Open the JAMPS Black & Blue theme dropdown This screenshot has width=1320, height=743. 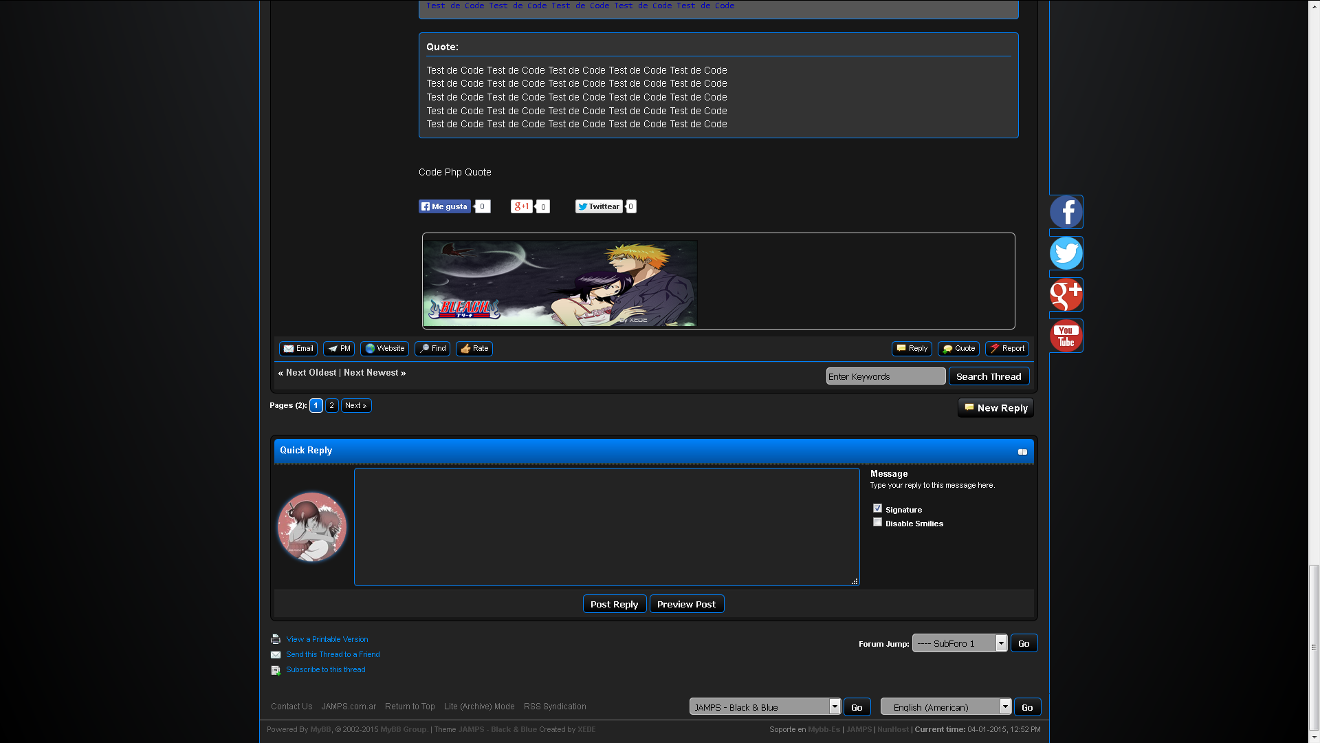point(764,707)
